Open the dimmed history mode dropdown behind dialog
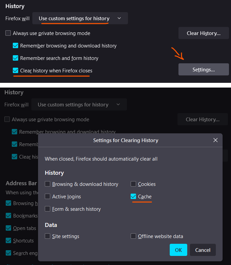 [x=79, y=105]
